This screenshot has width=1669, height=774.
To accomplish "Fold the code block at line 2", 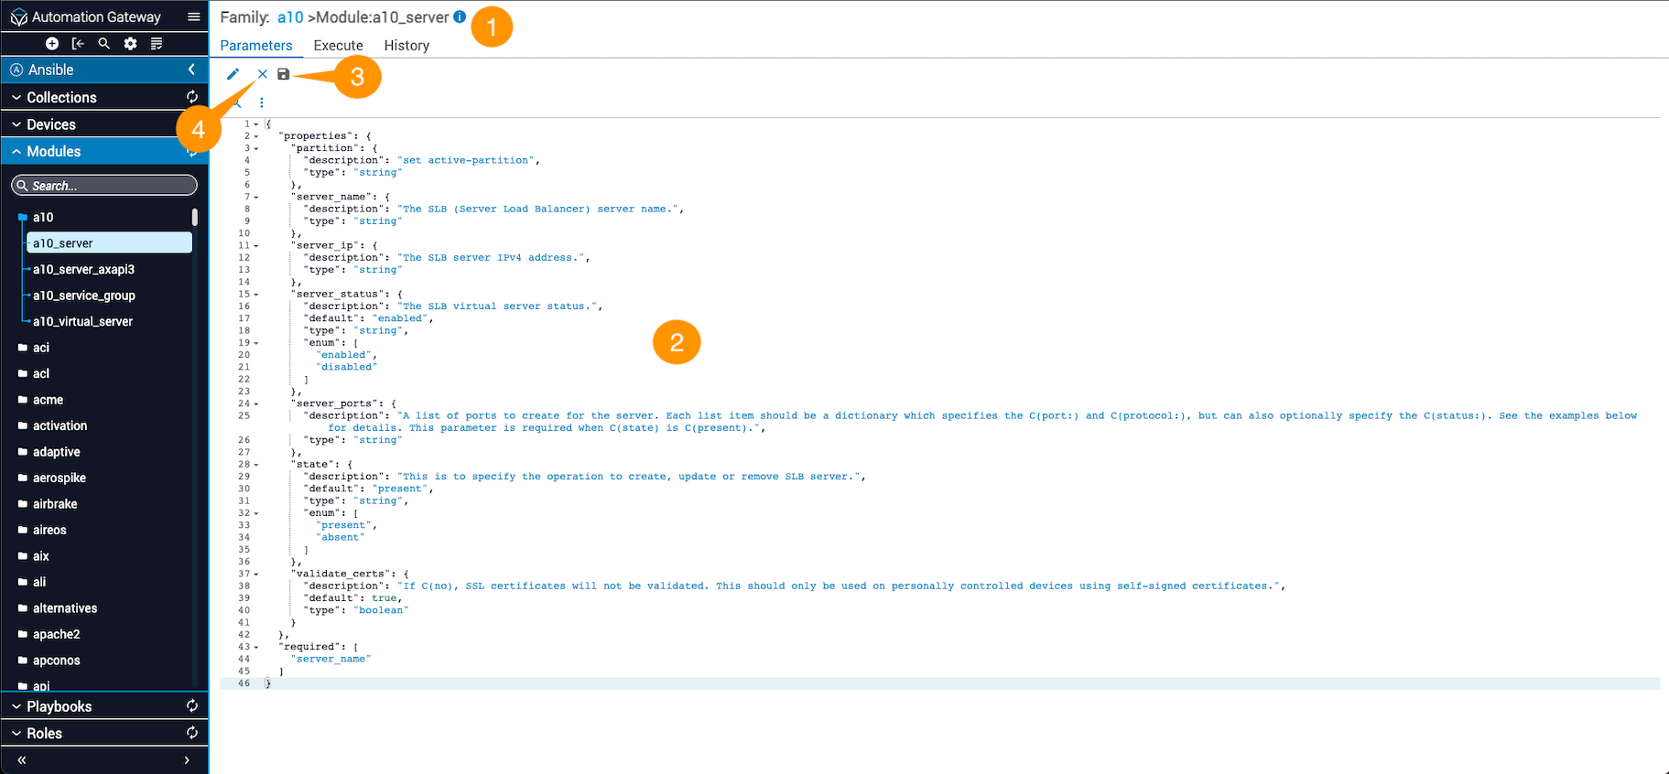I will pos(256,136).
